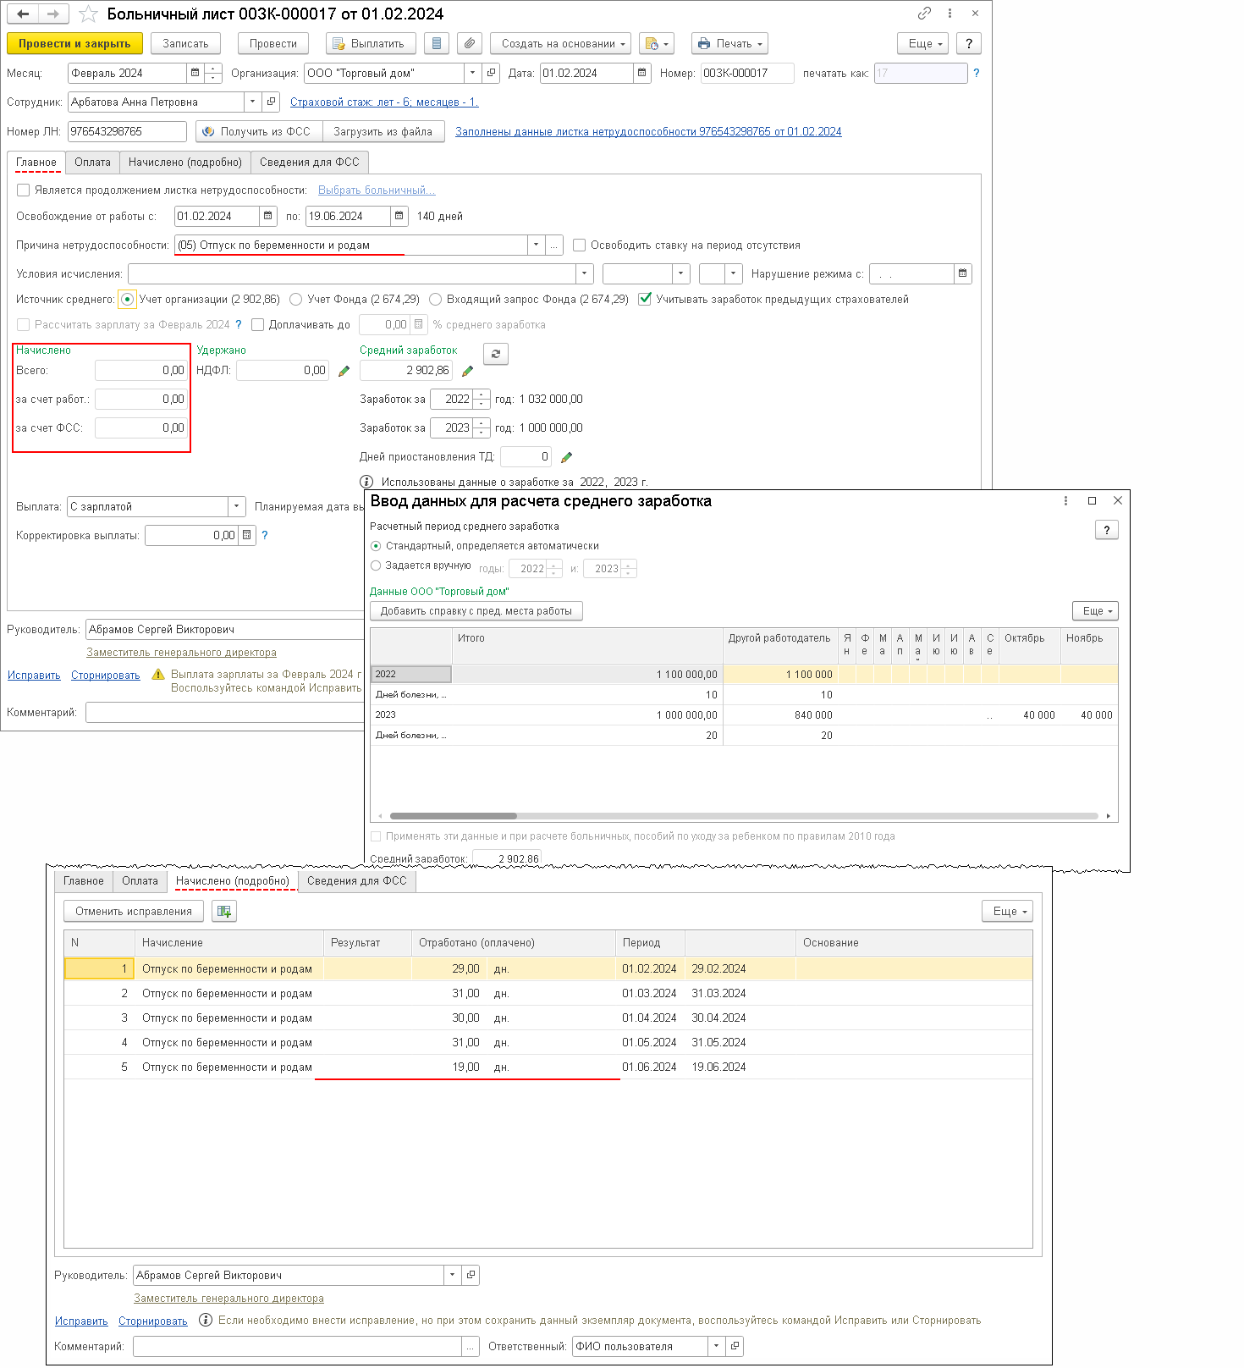This screenshot has height=1368, width=1244.
Task: Click horizontal scrollbar in earnings table
Action: [x=453, y=816]
